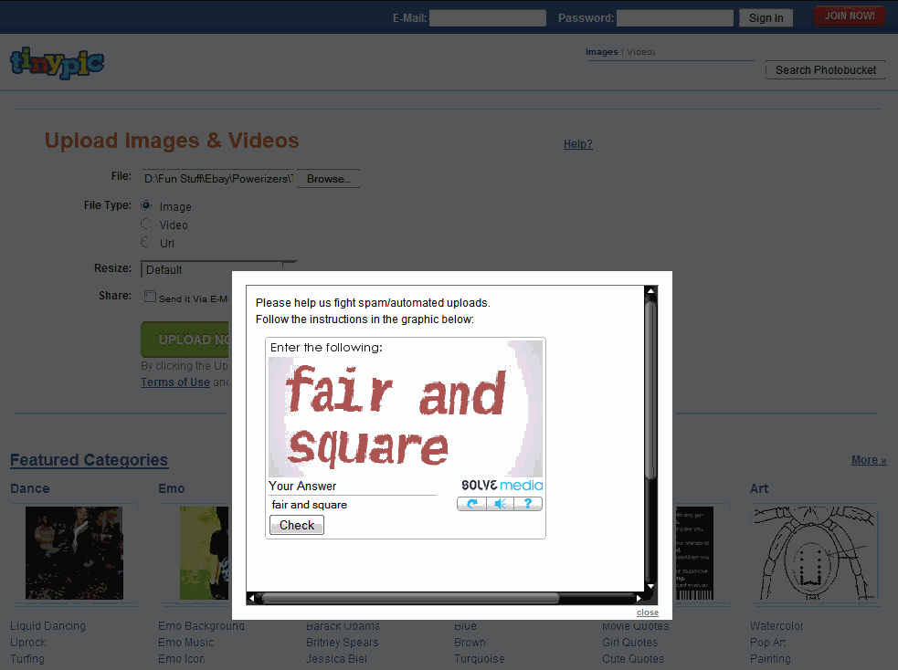
Task: Open the Terms of Use link
Action: [x=174, y=382]
